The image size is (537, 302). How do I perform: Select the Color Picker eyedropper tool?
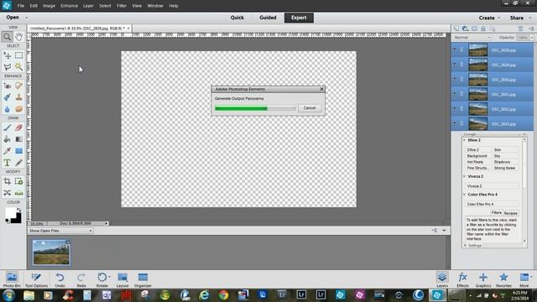click(7, 151)
